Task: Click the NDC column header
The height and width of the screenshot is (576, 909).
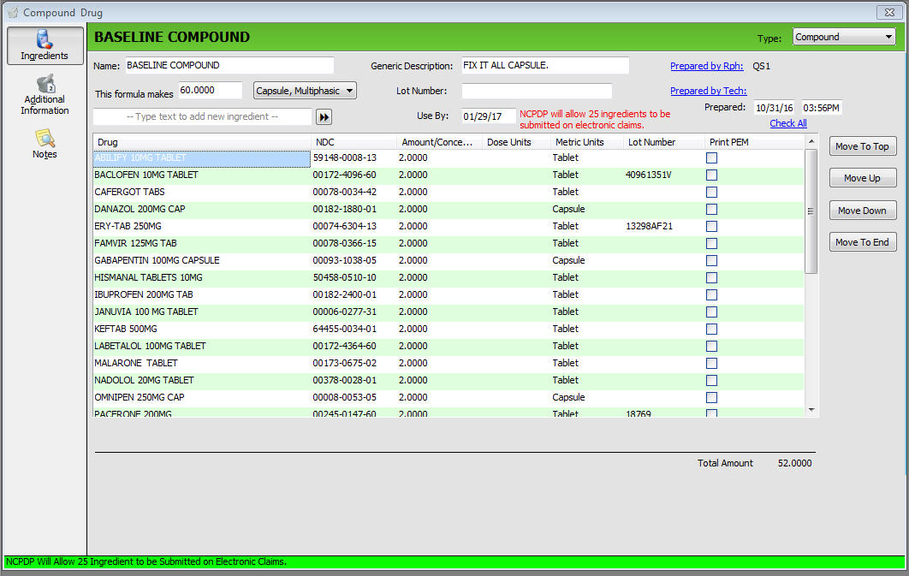Action: click(353, 142)
